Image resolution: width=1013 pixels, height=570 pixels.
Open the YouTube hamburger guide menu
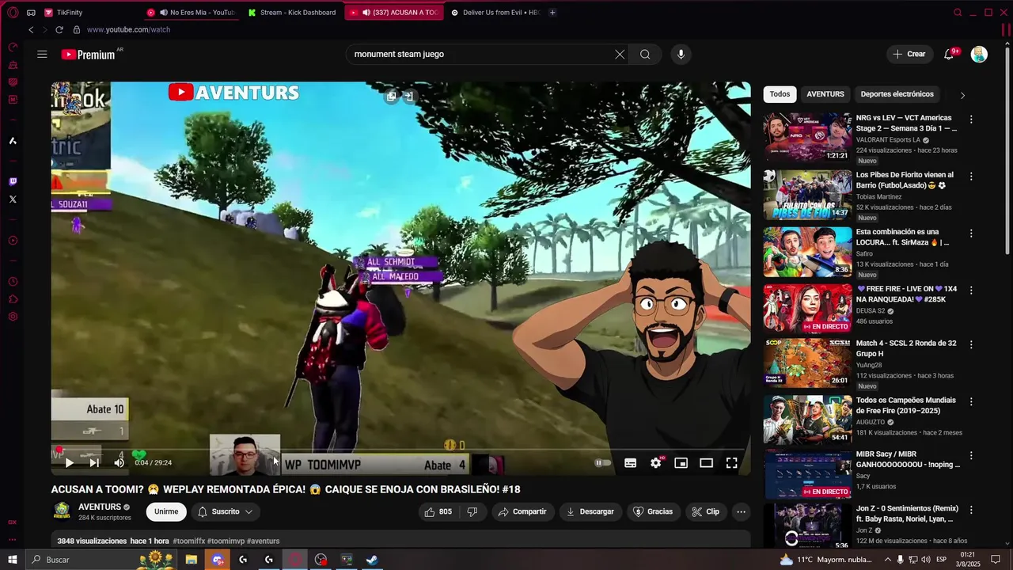point(42,54)
